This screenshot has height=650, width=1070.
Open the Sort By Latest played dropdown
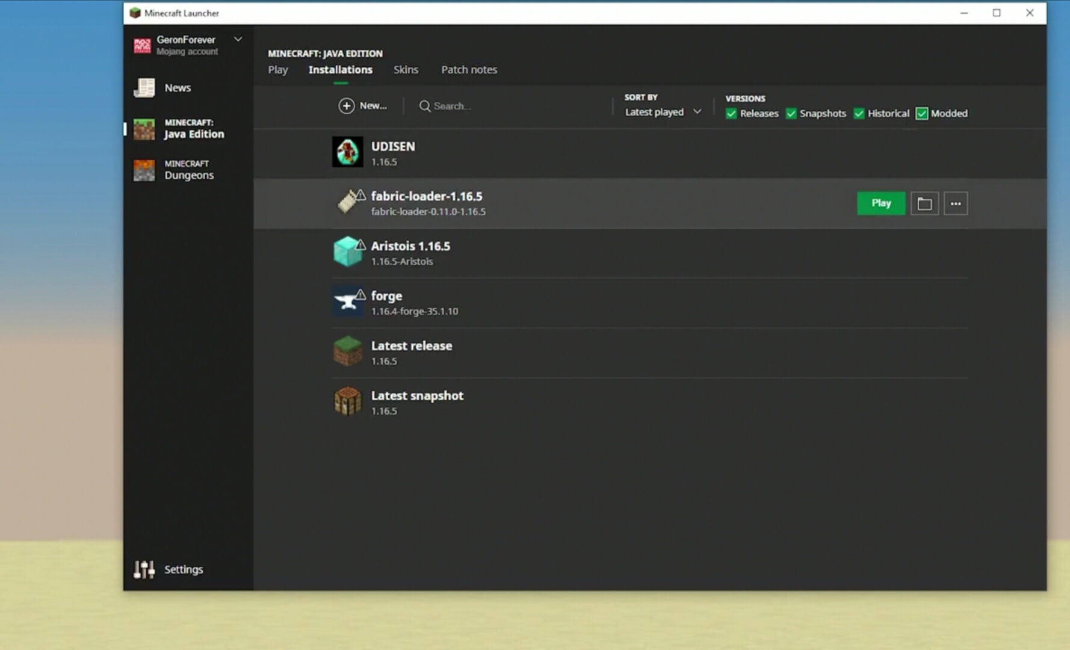(x=663, y=112)
